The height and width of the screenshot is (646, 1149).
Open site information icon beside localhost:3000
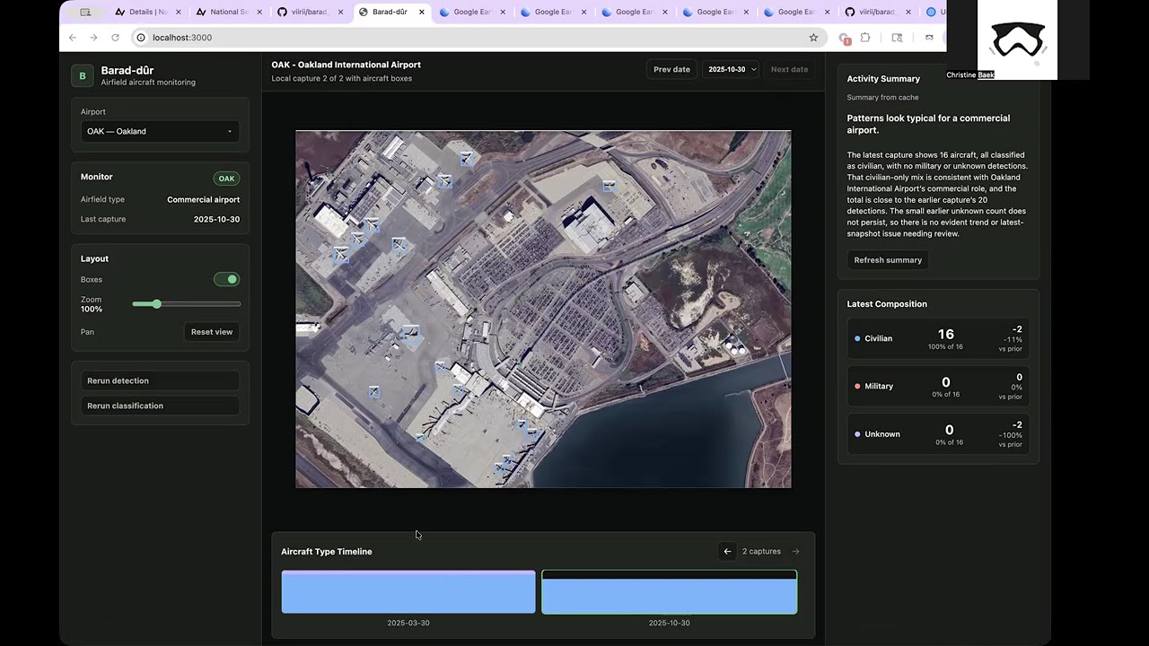[x=140, y=38]
